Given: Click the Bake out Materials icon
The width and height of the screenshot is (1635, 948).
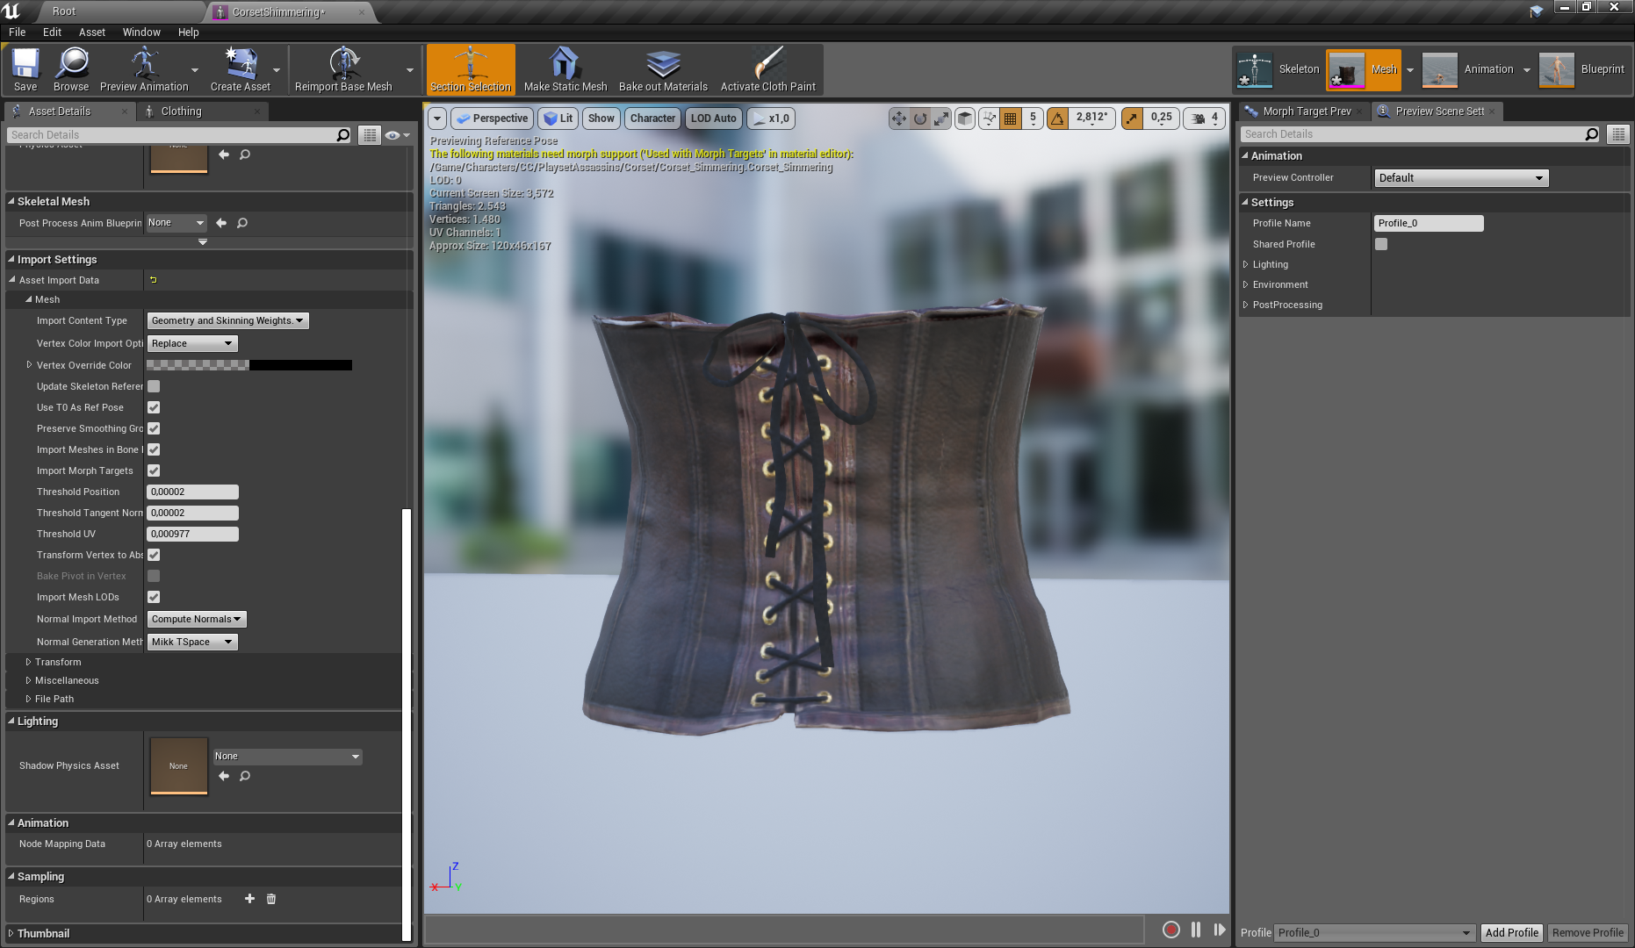Looking at the screenshot, I should tap(663, 65).
